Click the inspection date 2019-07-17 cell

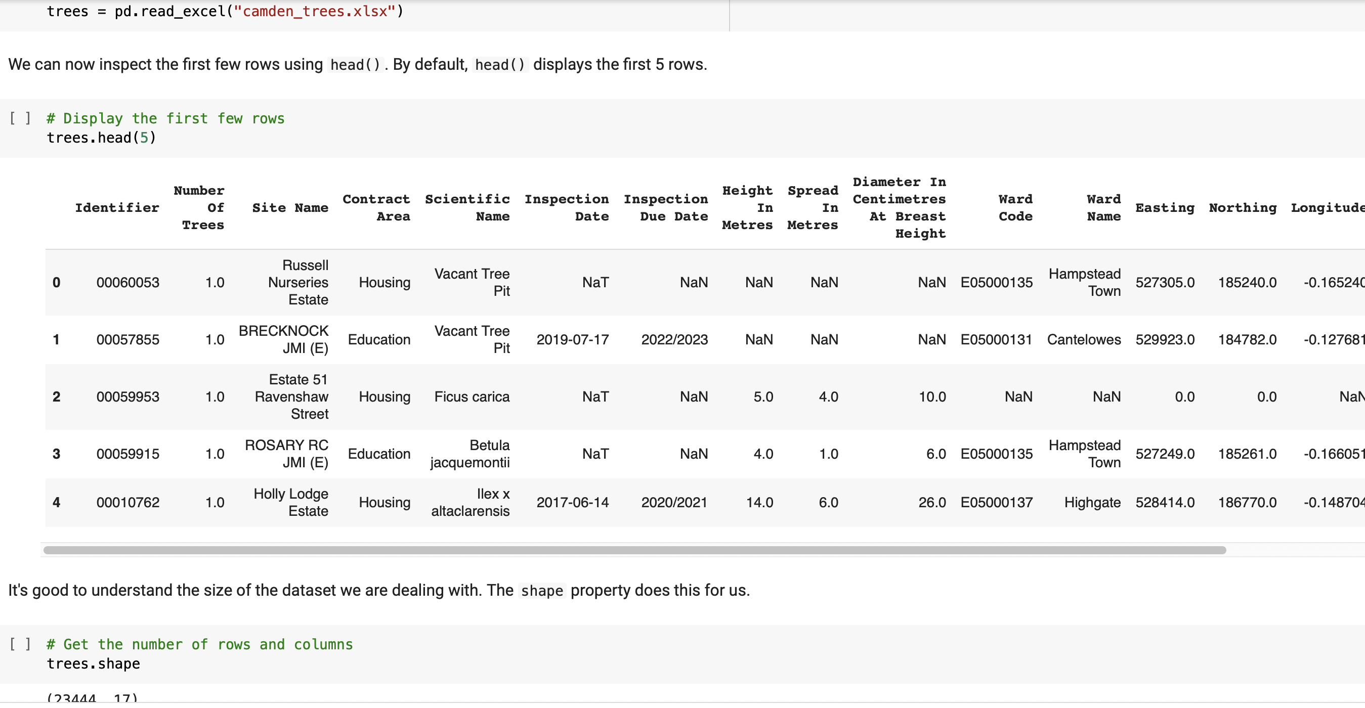click(573, 339)
